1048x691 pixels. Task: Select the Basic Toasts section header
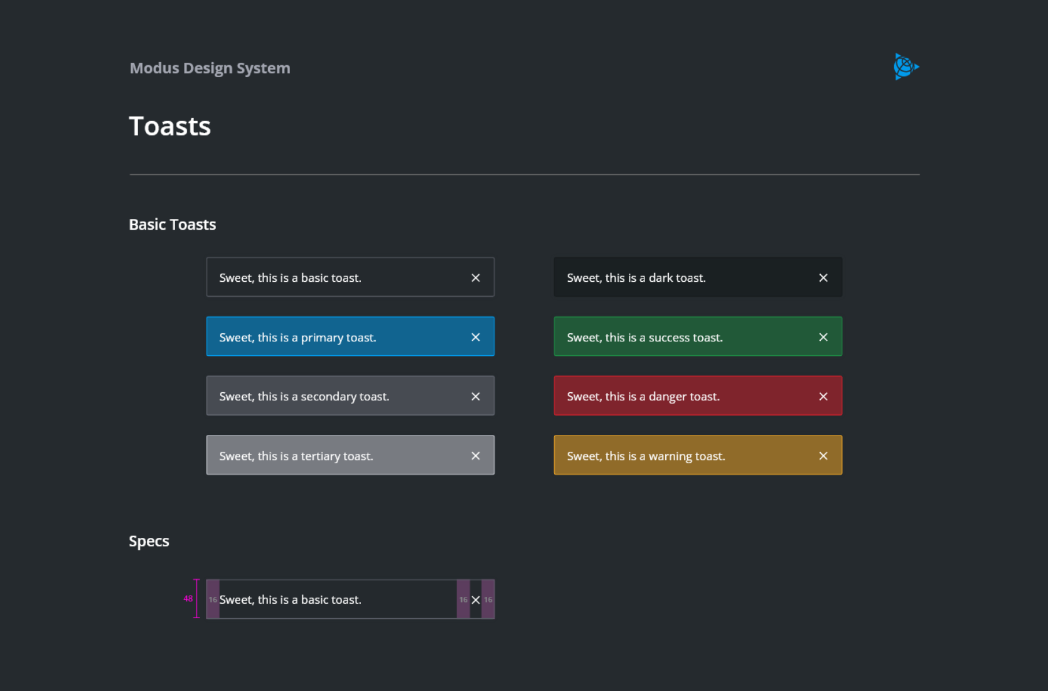click(x=173, y=224)
